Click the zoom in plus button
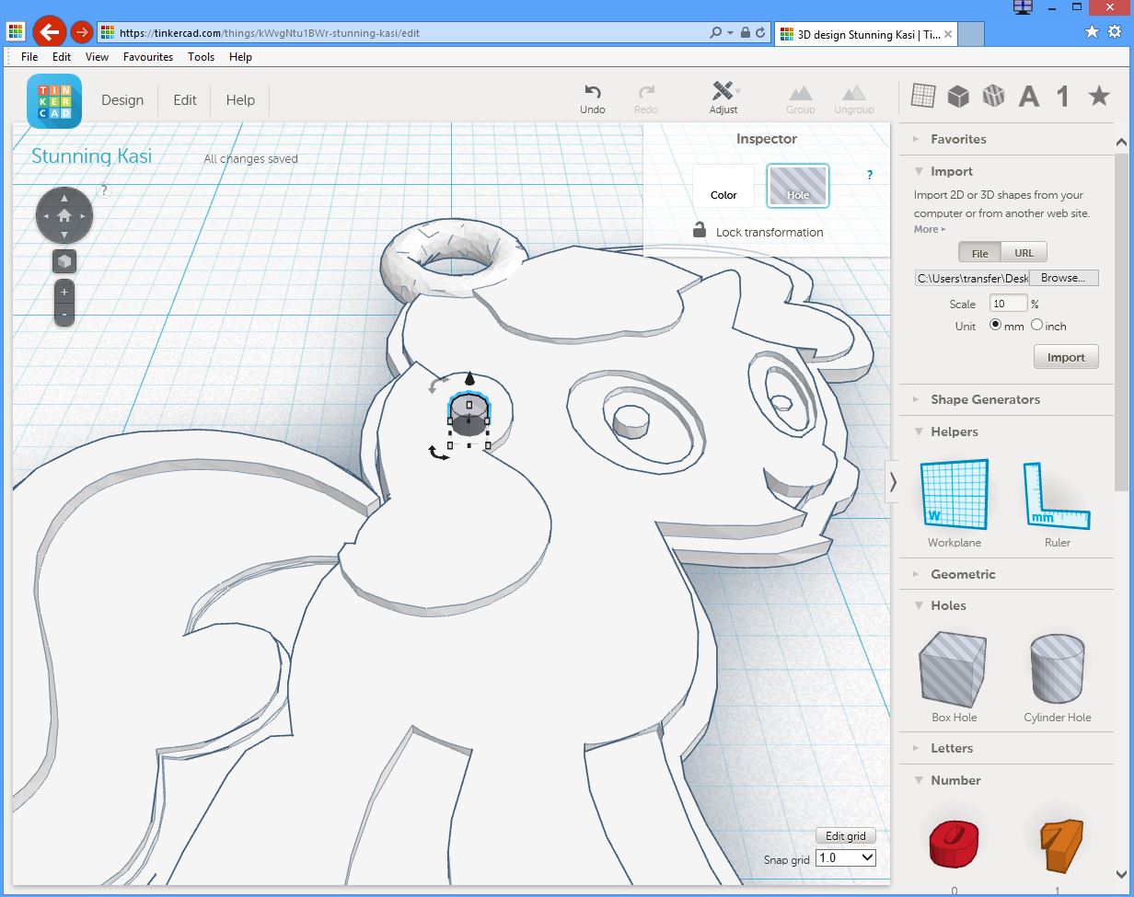The image size is (1134, 897). tap(64, 293)
